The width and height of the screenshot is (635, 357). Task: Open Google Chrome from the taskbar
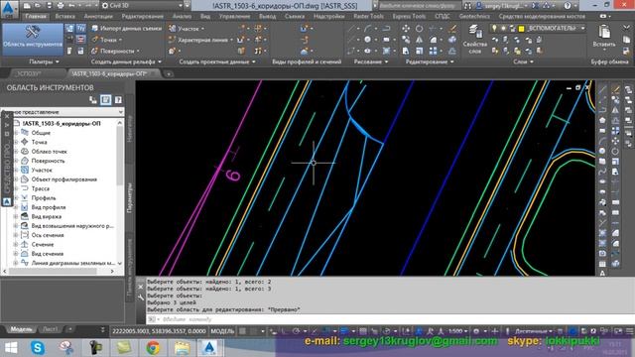[x=153, y=348]
